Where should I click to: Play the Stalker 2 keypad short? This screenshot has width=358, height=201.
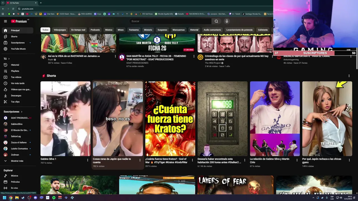pos(223,119)
